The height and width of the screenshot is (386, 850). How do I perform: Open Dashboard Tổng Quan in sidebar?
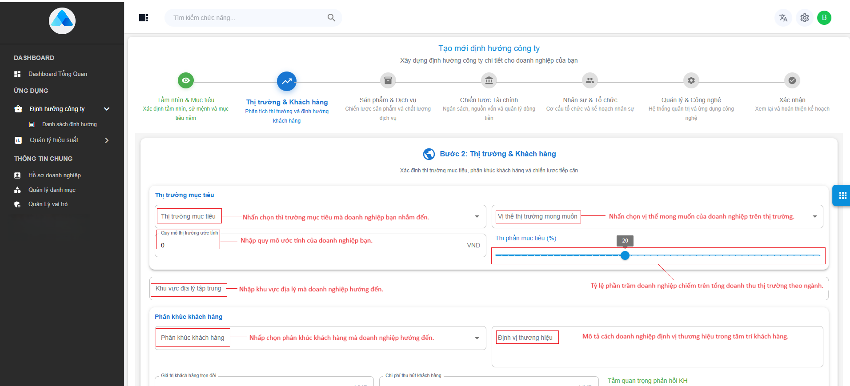click(x=57, y=74)
